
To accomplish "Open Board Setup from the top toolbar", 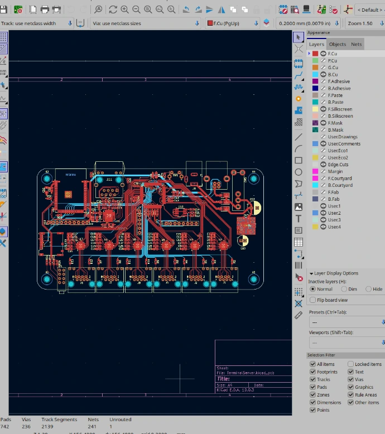I will [18, 9].
